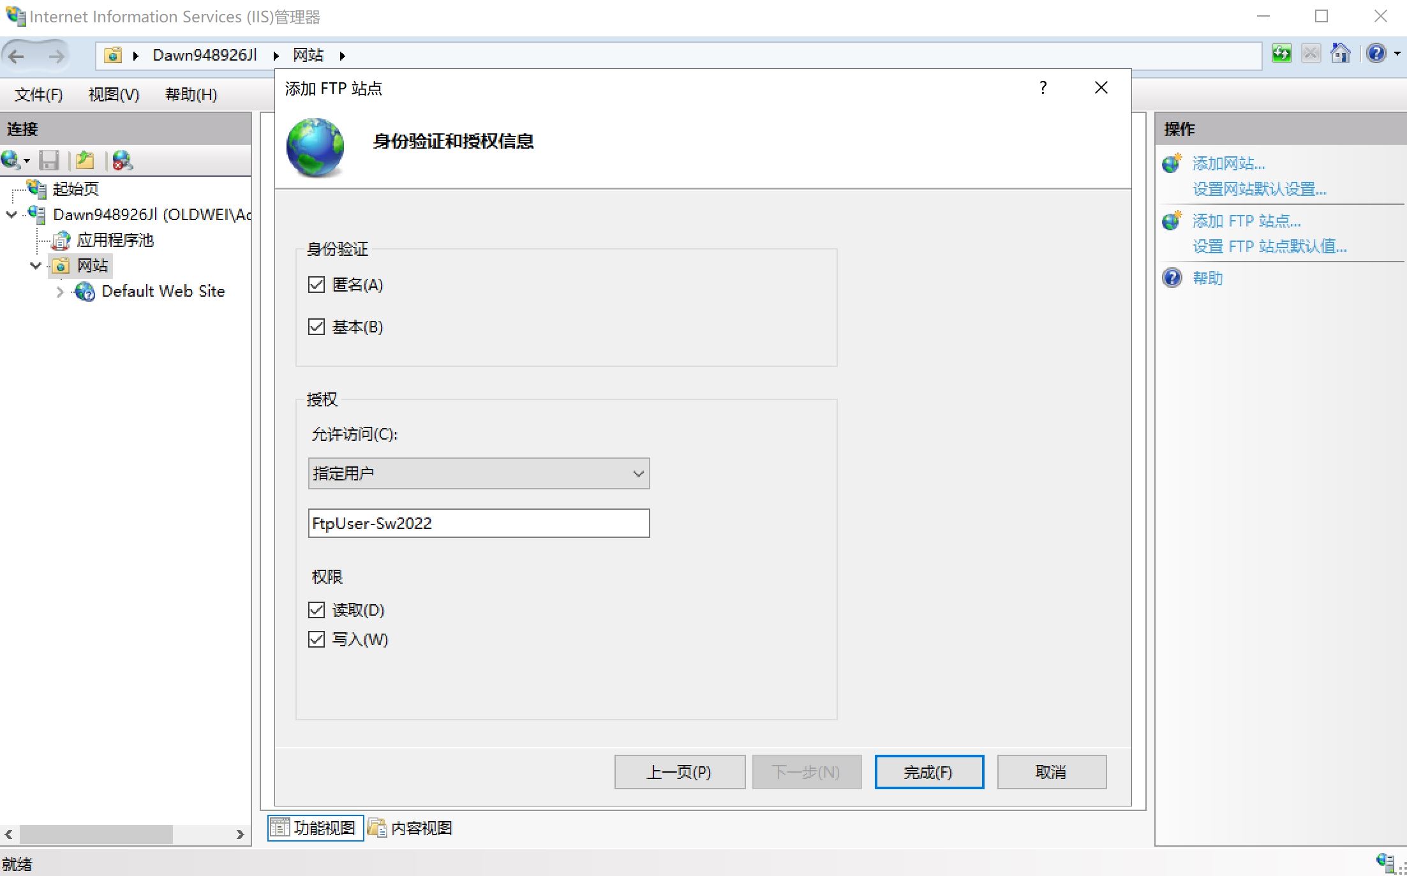This screenshot has height=876, width=1407.
Task: Open the 帮助(H) menu
Action: (x=191, y=95)
